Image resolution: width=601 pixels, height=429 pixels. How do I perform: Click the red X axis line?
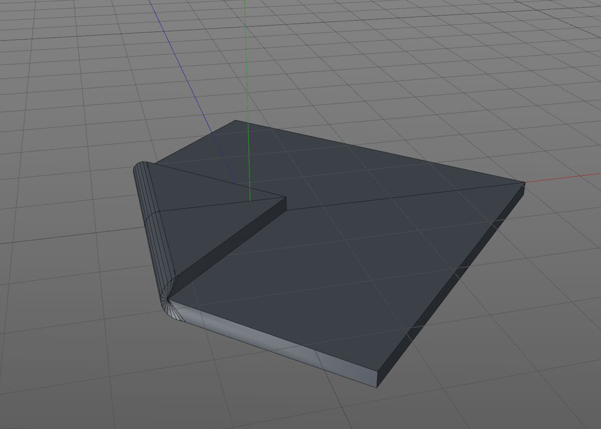(566, 177)
